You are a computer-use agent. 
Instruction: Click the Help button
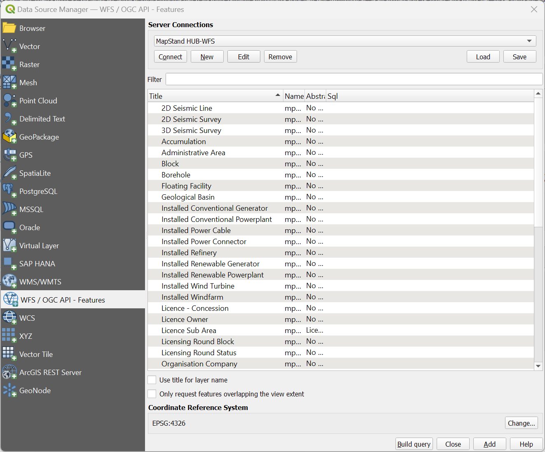tap(526, 444)
